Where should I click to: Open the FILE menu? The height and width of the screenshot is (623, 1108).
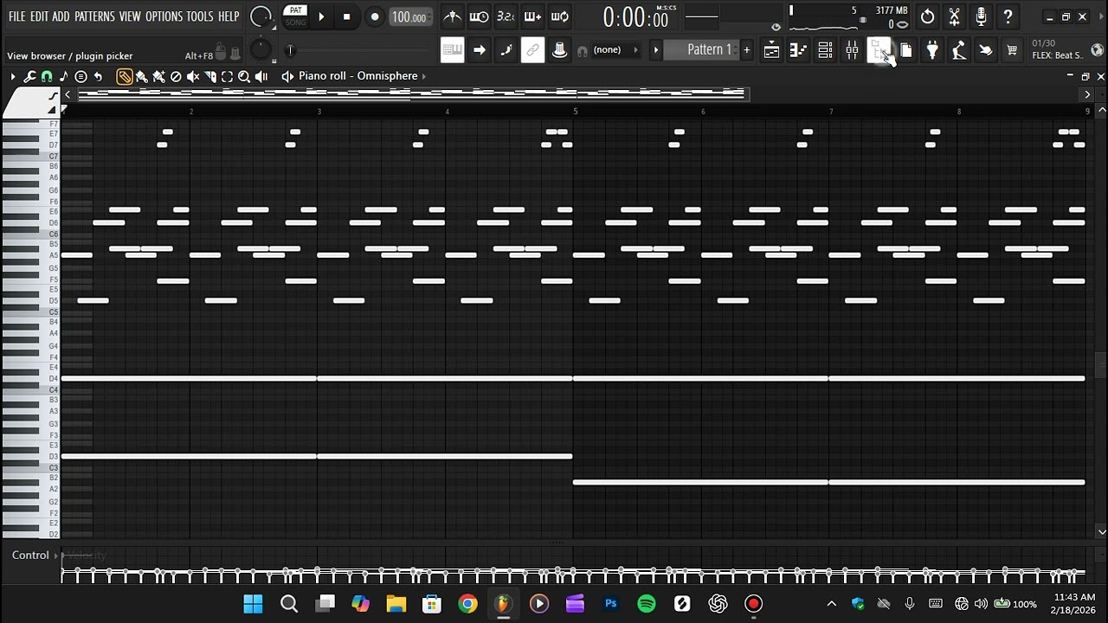tap(16, 16)
